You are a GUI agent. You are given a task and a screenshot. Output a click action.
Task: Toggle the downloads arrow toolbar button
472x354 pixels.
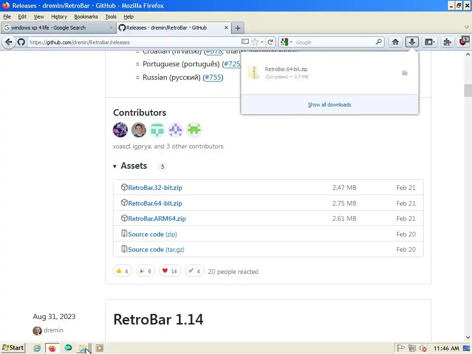[412, 42]
